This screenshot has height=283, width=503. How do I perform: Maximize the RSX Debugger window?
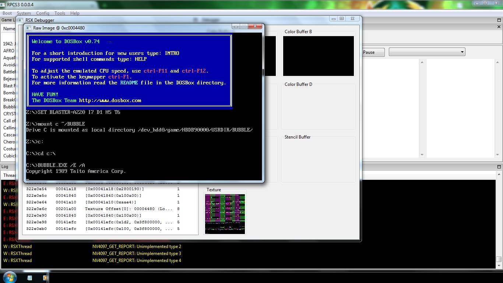point(342,19)
